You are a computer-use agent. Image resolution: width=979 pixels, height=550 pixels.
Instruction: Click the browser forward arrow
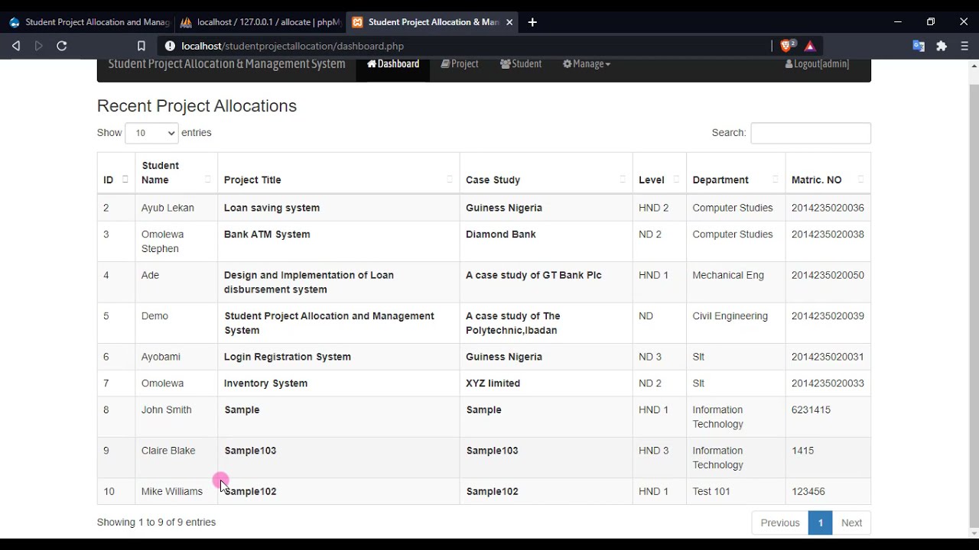39,46
